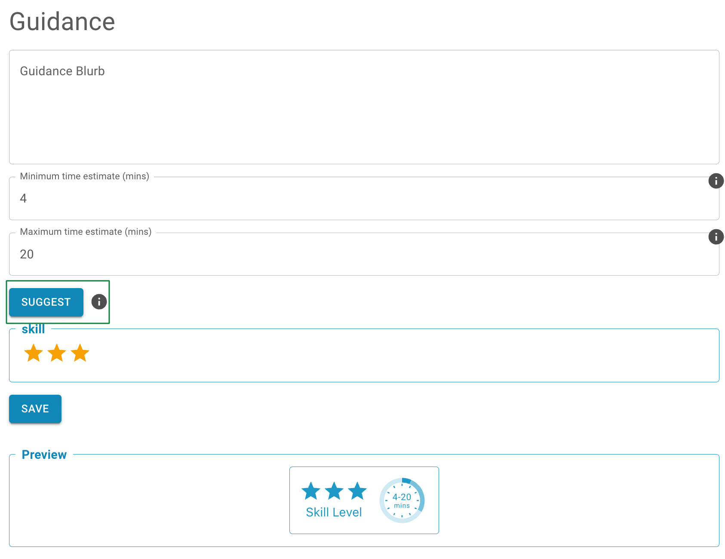
Task: Select the second orange skill star
Action: [57, 353]
